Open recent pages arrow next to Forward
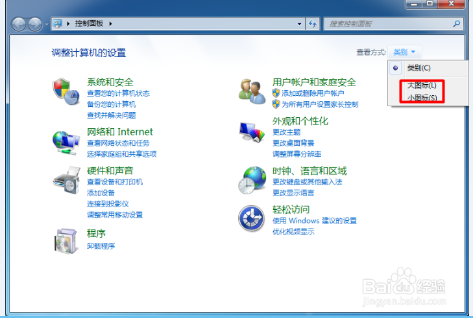This screenshot has height=318, width=473. (x=46, y=24)
